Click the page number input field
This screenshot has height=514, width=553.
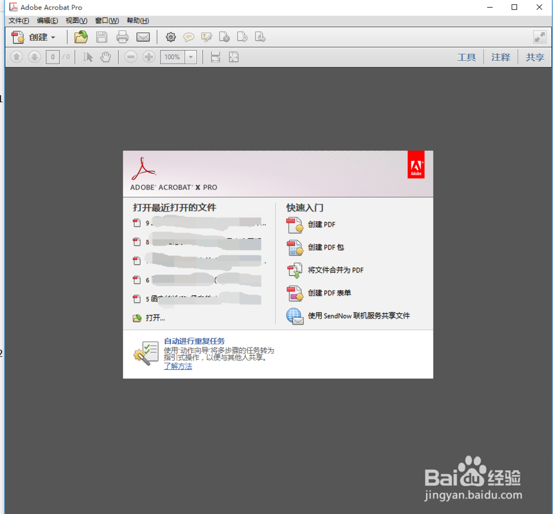click(x=53, y=57)
